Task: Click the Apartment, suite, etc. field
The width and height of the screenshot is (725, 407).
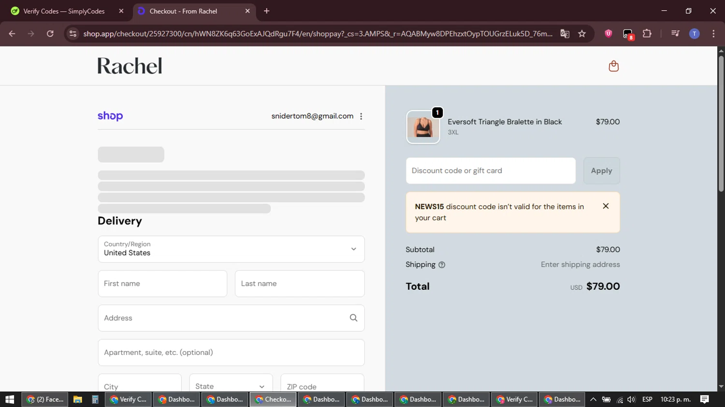Action: point(231,352)
